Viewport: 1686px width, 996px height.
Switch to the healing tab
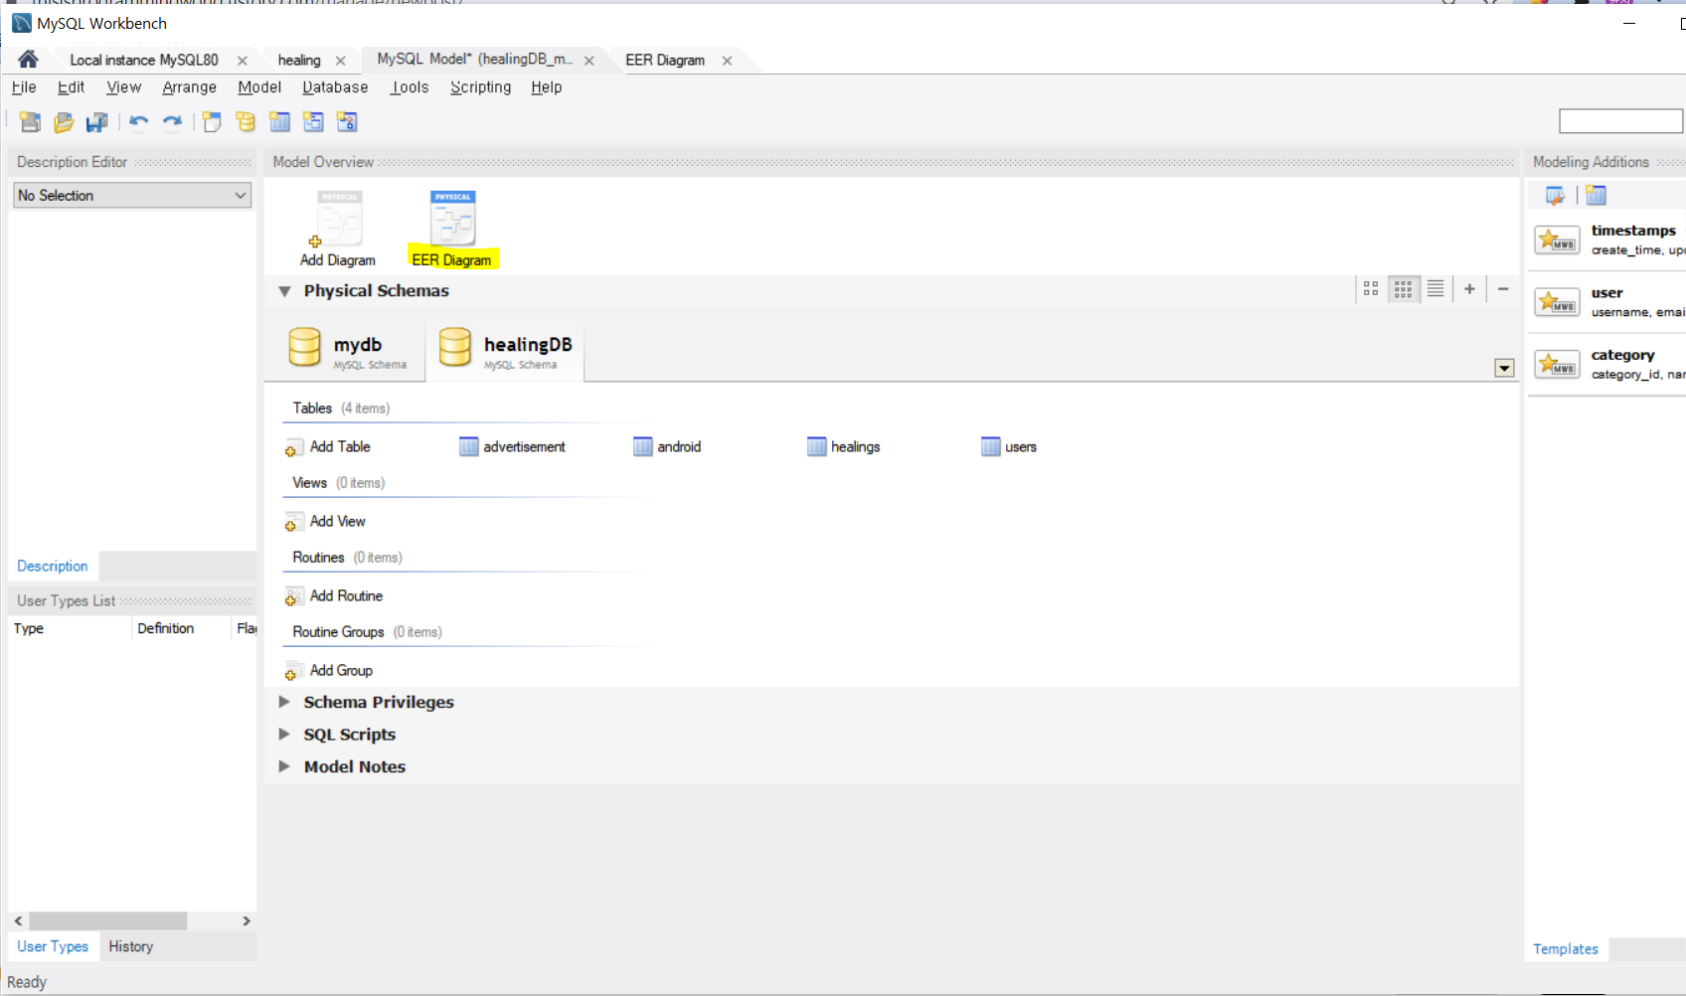click(299, 60)
